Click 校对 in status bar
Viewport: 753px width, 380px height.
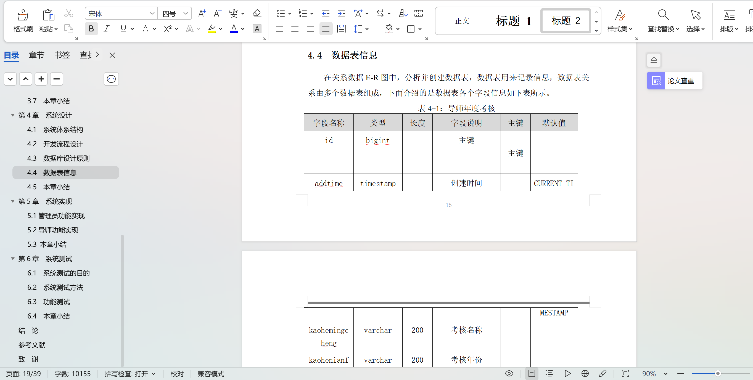177,374
